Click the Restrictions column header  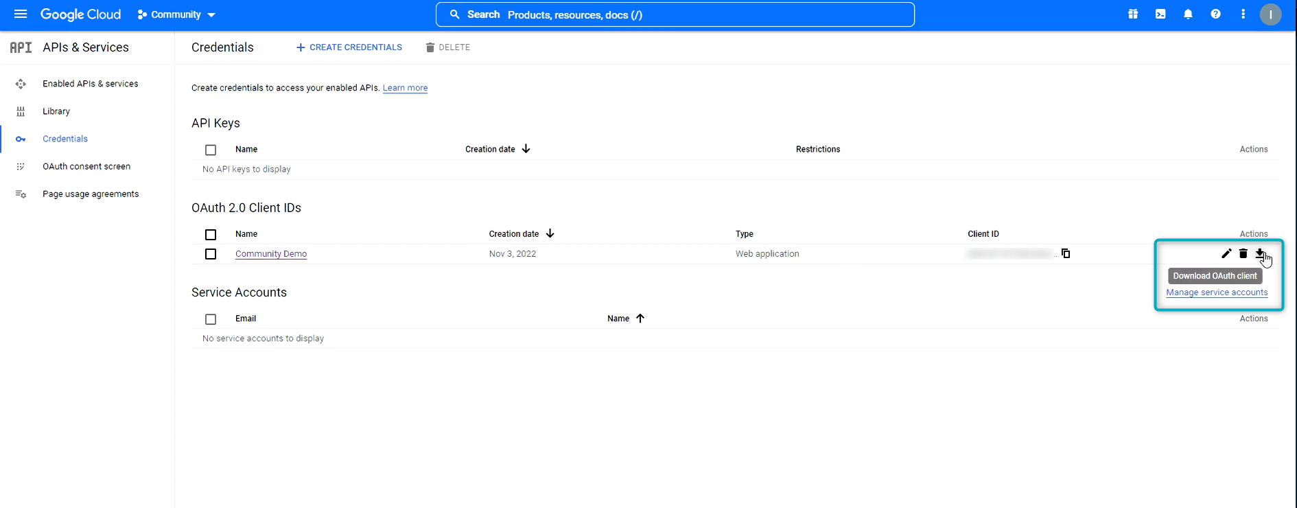click(x=818, y=149)
